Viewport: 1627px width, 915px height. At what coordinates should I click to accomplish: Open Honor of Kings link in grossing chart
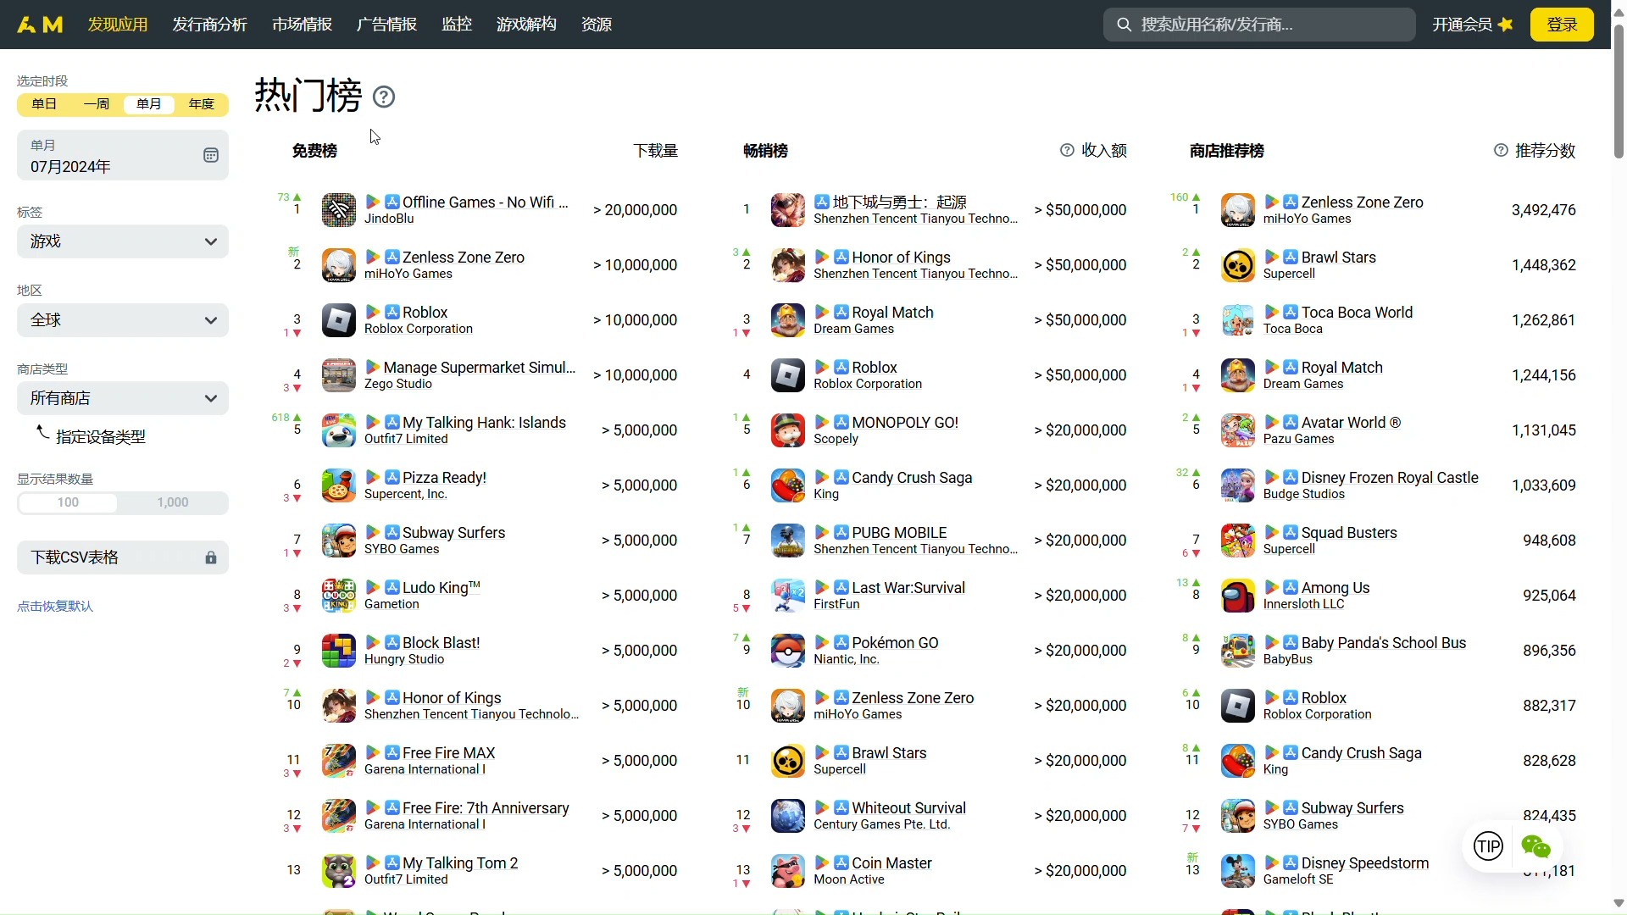tap(901, 257)
